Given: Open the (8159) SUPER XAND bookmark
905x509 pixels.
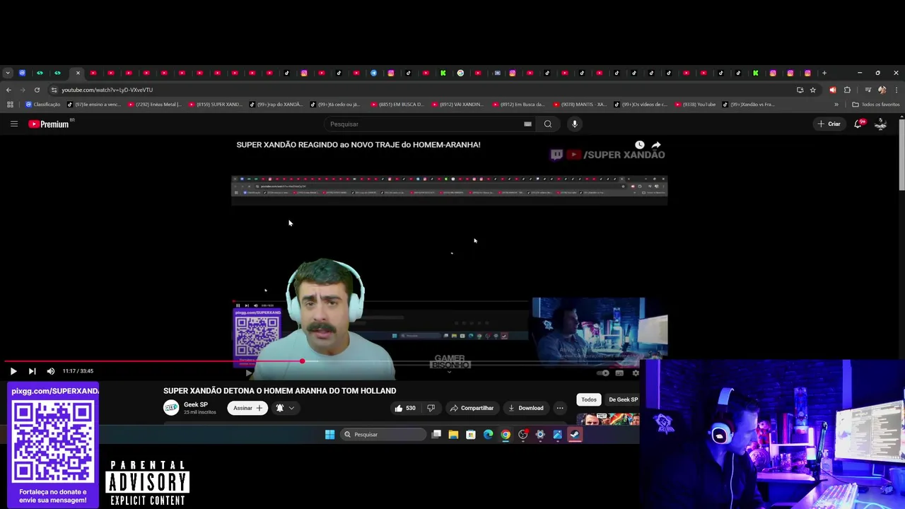Looking at the screenshot, I should click(216, 105).
